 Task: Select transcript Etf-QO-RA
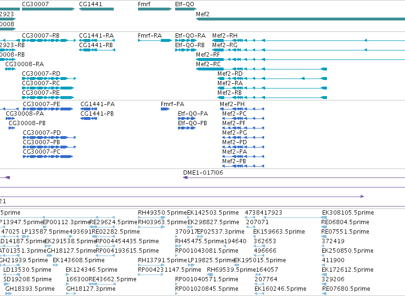point(186,40)
